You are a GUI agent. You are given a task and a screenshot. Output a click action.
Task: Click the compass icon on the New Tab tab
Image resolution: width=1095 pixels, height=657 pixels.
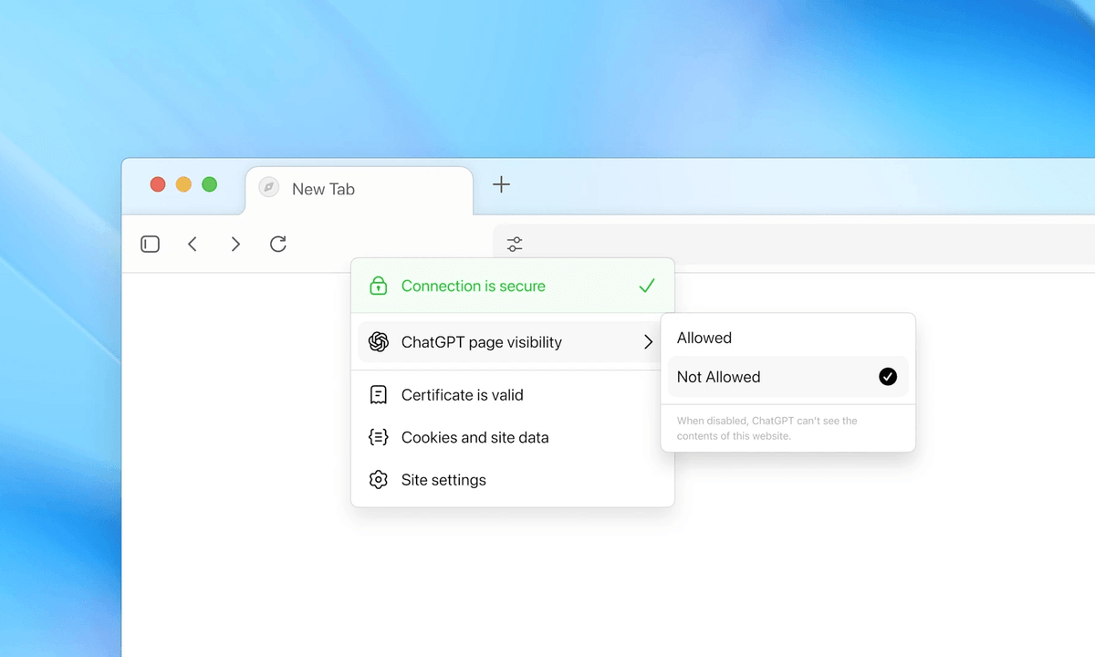click(267, 188)
